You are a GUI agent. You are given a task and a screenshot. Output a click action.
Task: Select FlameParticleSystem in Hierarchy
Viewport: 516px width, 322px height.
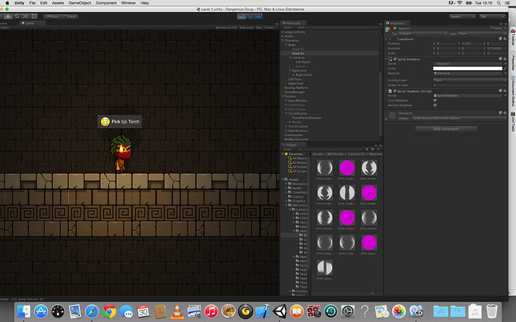click(x=307, y=118)
